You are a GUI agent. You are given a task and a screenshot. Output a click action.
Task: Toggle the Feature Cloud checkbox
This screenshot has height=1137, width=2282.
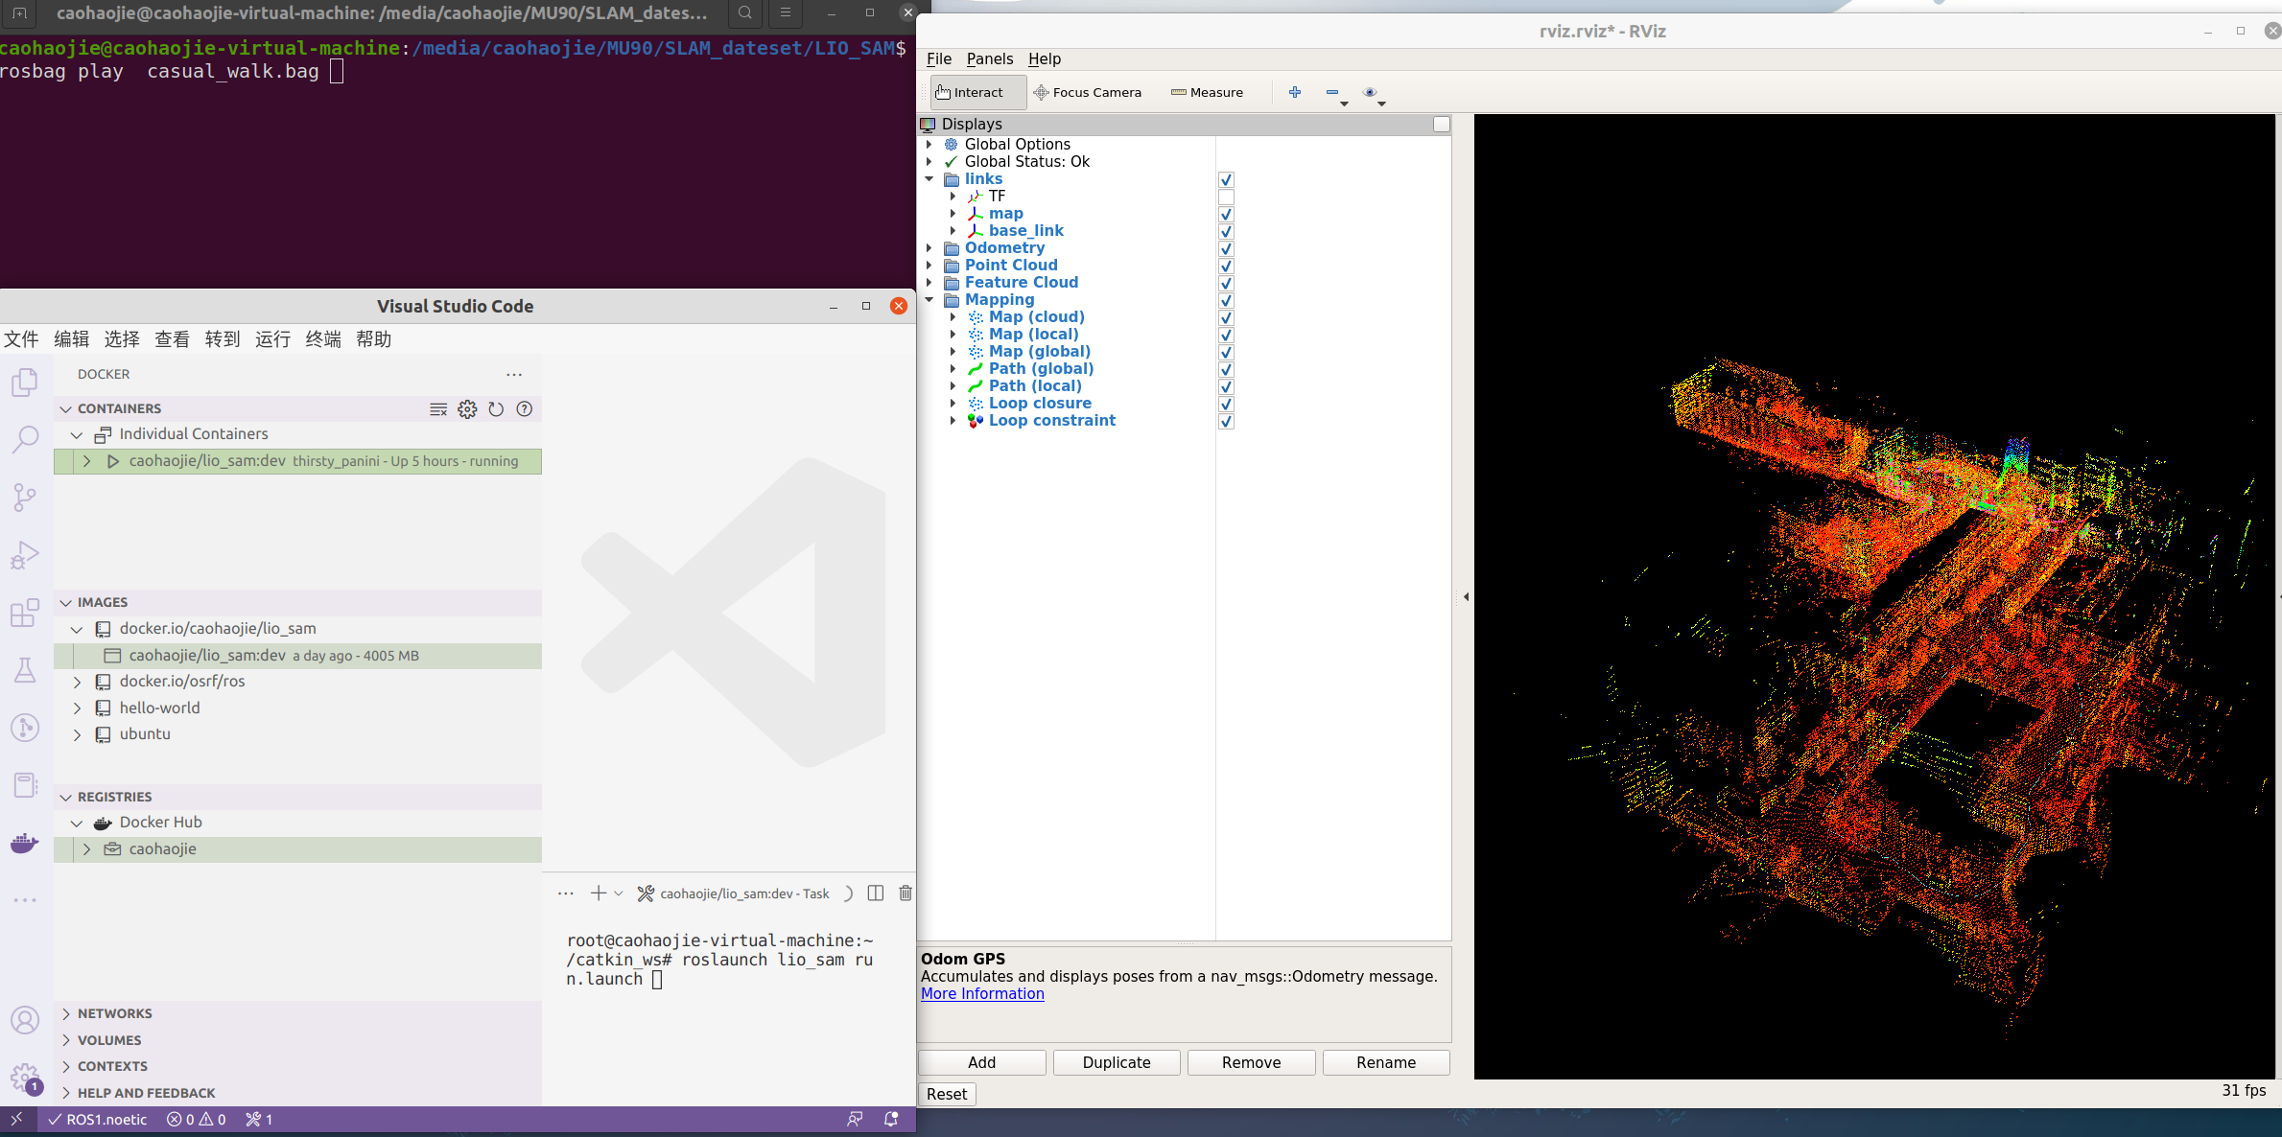tap(1226, 284)
